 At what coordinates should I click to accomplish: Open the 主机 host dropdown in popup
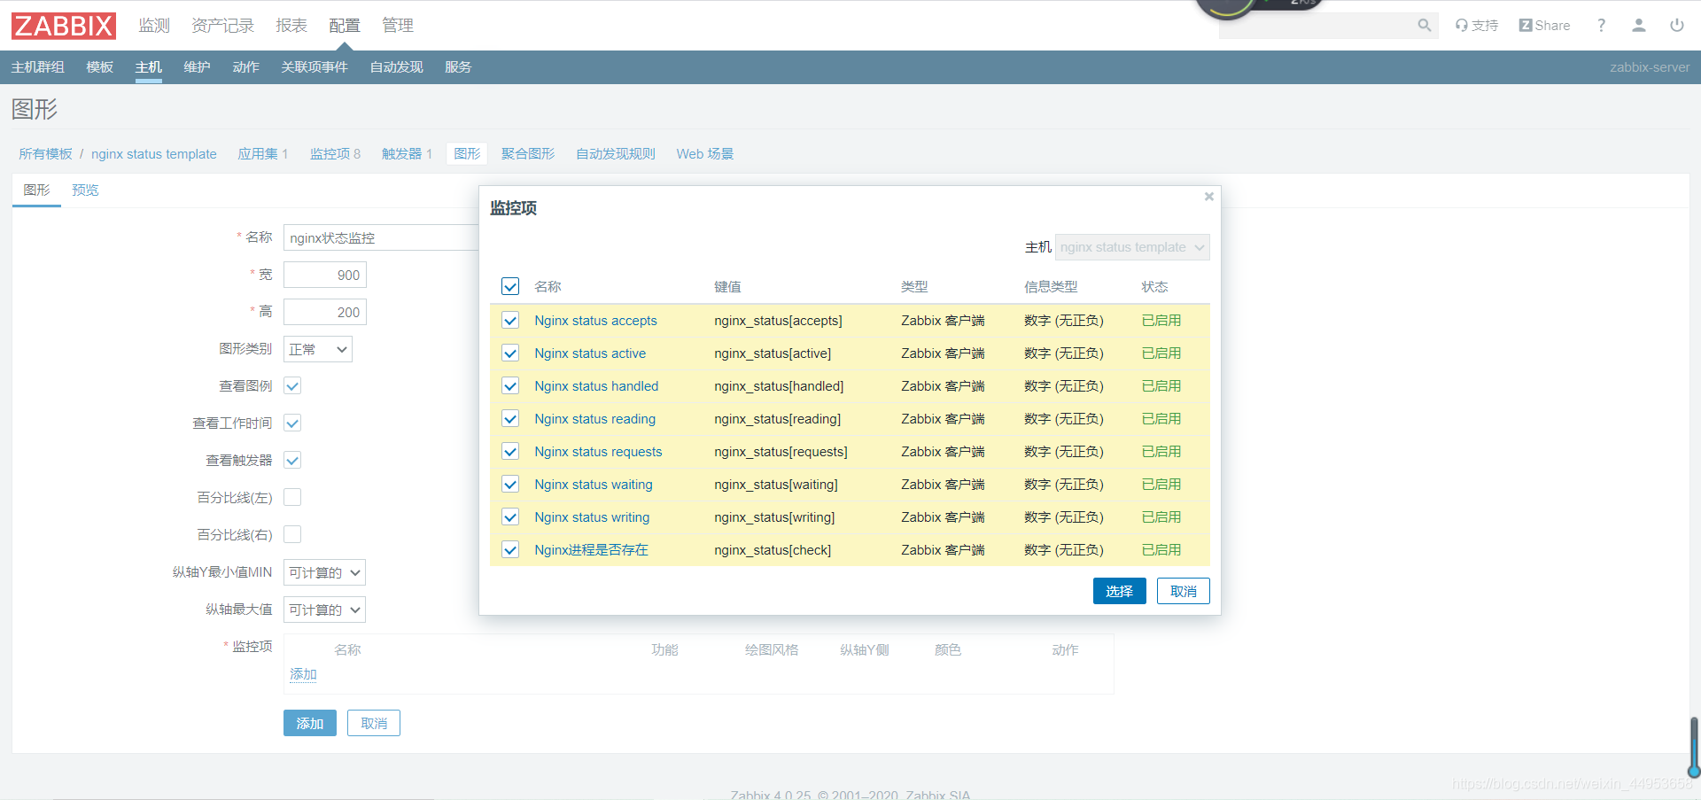1131,247
